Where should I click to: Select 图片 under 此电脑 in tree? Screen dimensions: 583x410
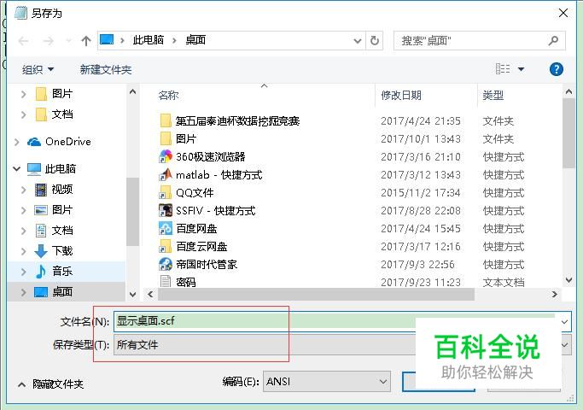point(62,210)
